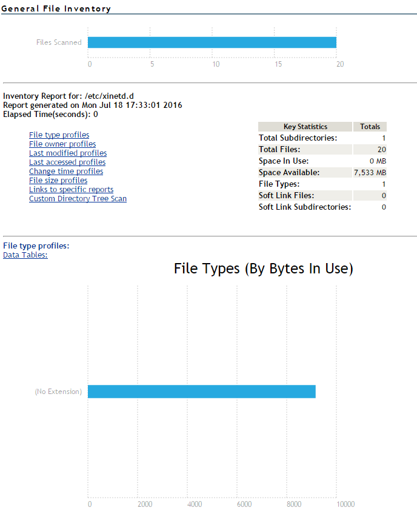Open the Data Tables link
The width and height of the screenshot is (417, 511).
pyautogui.click(x=25, y=255)
